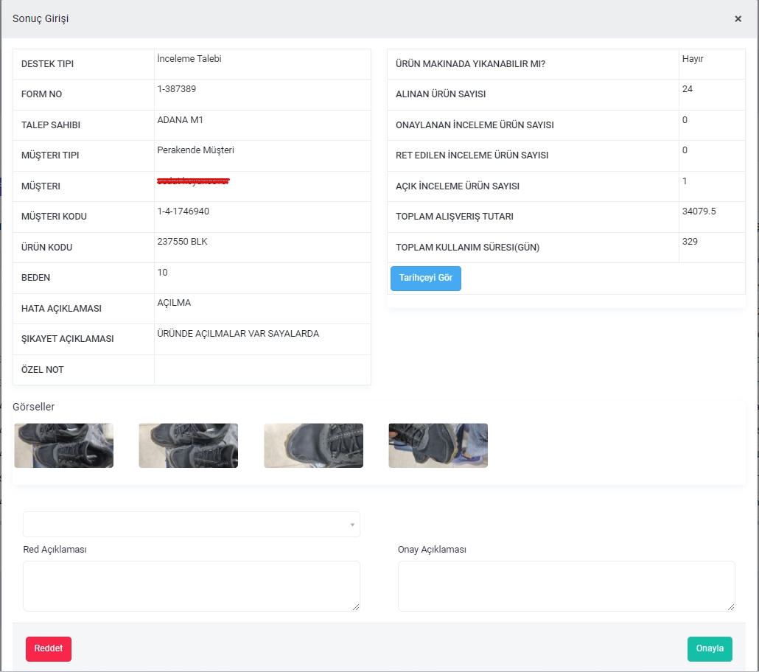Click the Tarihçeyi Gör button
Viewport: 759px width, 672px height.
pos(426,279)
